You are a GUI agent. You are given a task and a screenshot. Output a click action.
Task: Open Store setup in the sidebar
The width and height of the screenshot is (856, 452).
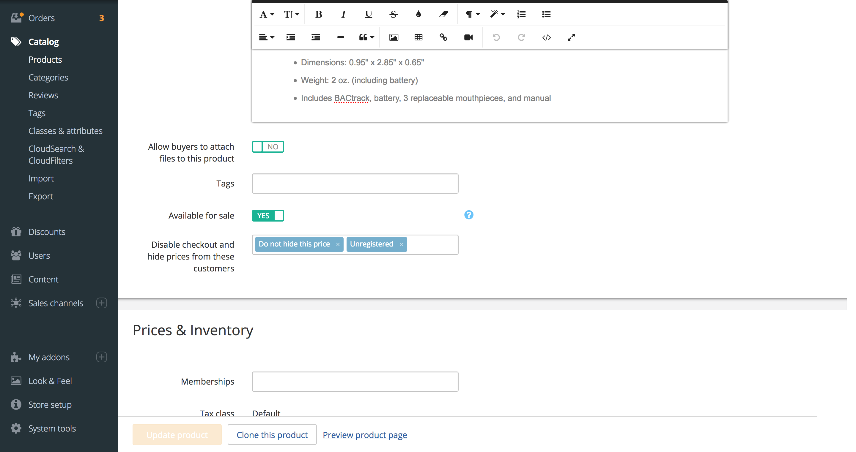(50, 405)
